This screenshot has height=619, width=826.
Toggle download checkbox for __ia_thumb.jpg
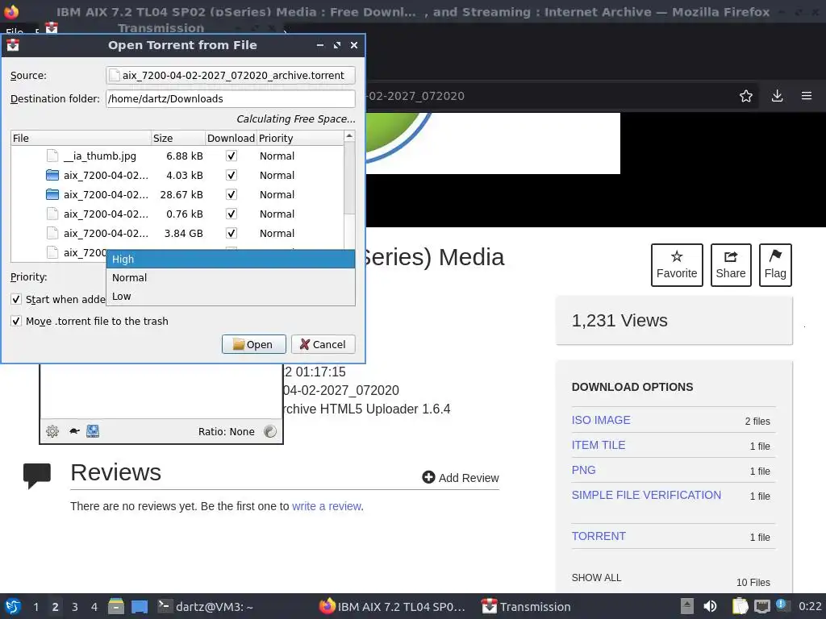(231, 156)
